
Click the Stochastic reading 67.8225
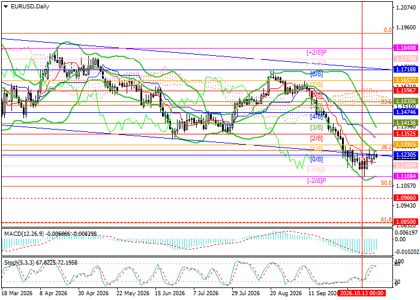(45, 263)
